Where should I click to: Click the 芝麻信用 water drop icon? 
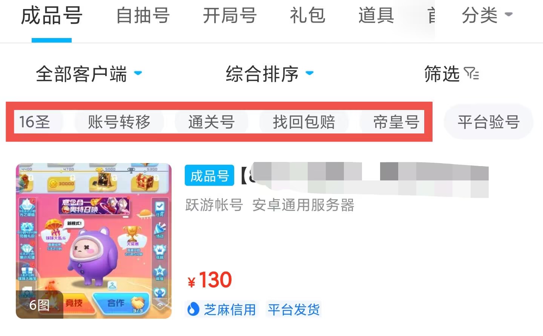[193, 310]
